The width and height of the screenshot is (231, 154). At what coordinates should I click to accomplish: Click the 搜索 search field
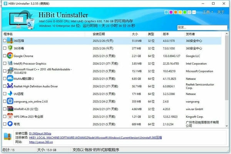coord(202,27)
